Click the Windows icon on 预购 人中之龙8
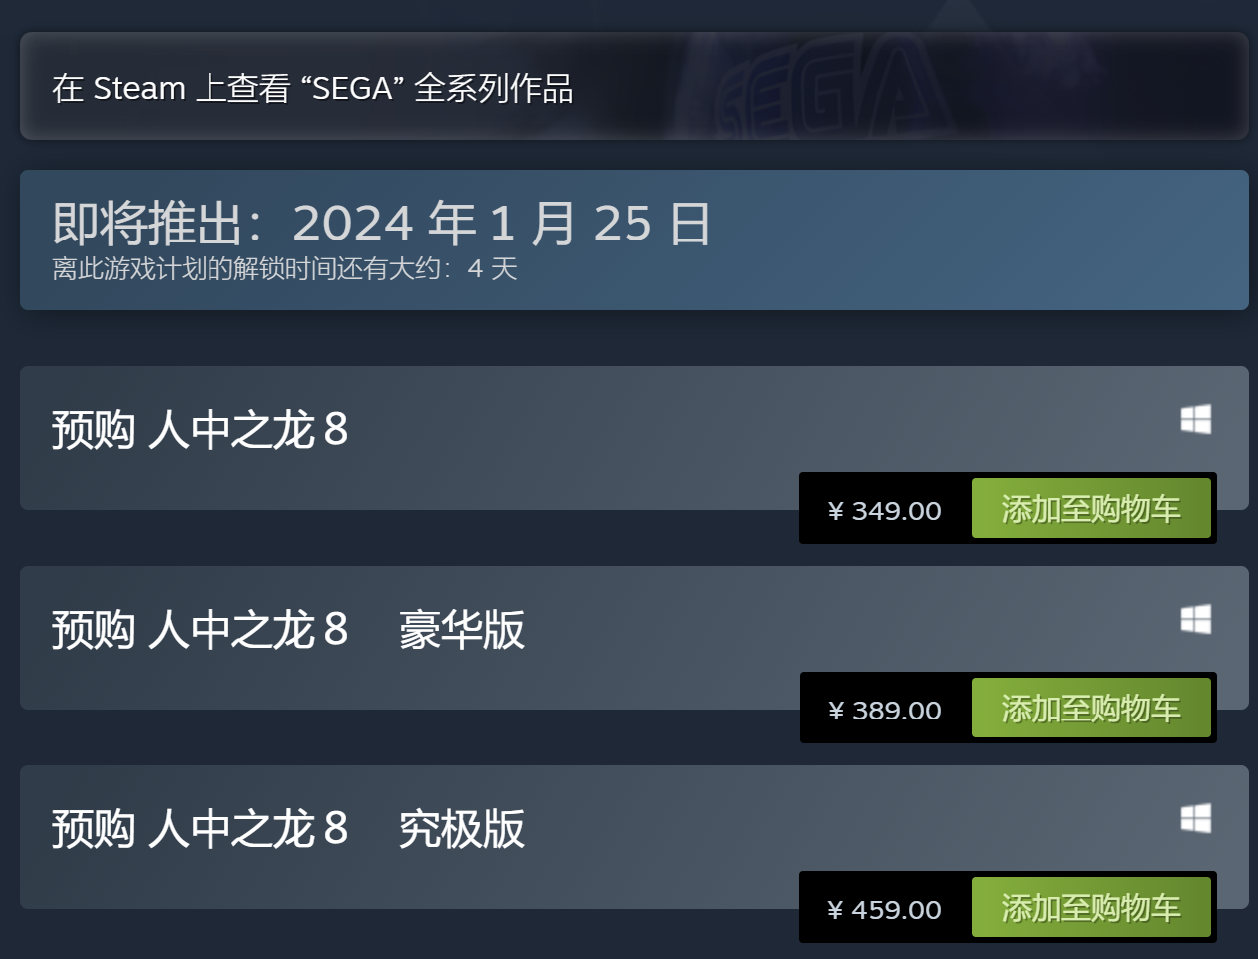Screen dimensions: 1258x959 point(1196,421)
